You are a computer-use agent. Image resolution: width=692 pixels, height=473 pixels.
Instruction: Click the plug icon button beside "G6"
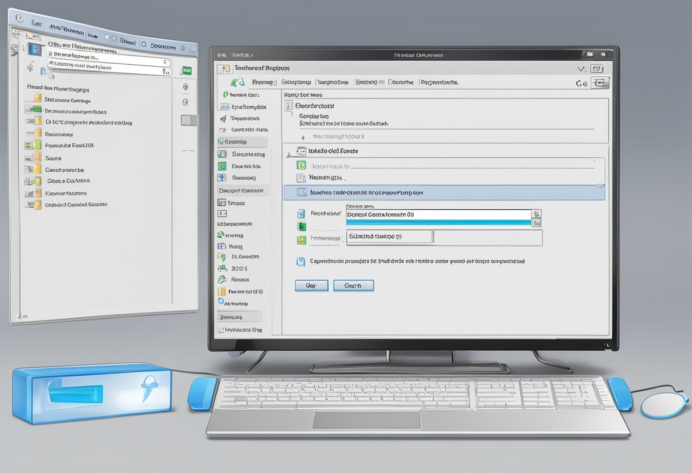click(600, 83)
